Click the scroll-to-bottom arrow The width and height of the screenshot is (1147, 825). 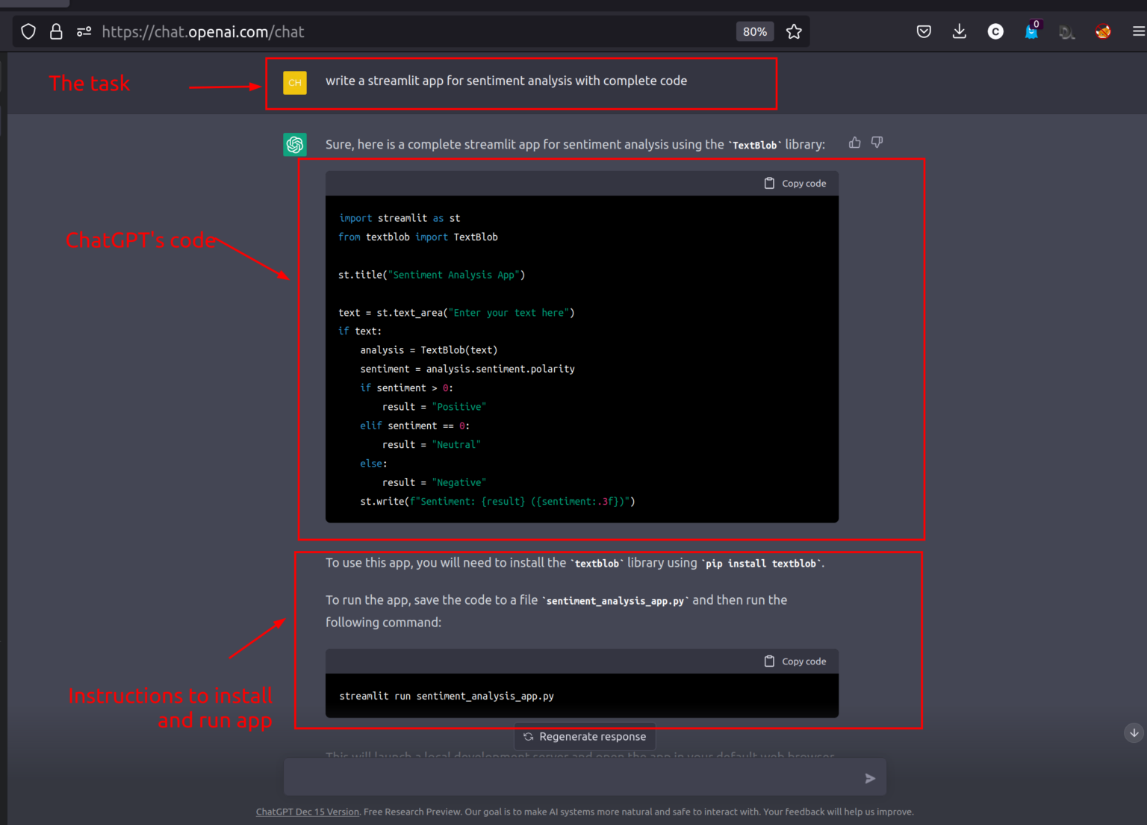1134,732
